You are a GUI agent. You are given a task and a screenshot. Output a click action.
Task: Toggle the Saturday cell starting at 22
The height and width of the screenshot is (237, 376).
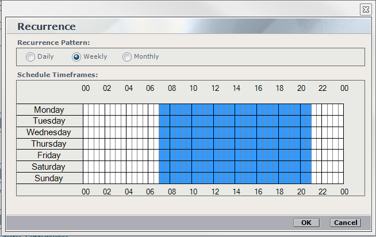324,167
